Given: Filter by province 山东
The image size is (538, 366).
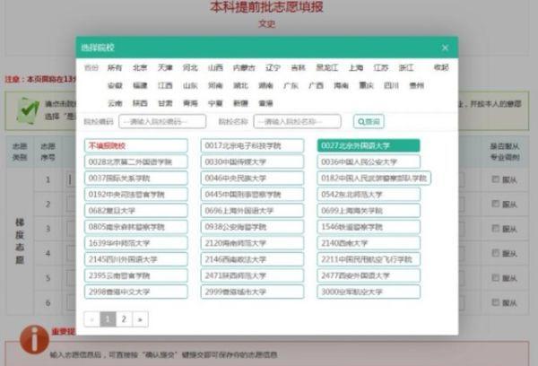Looking at the screenshot, I should pos(190,85).
